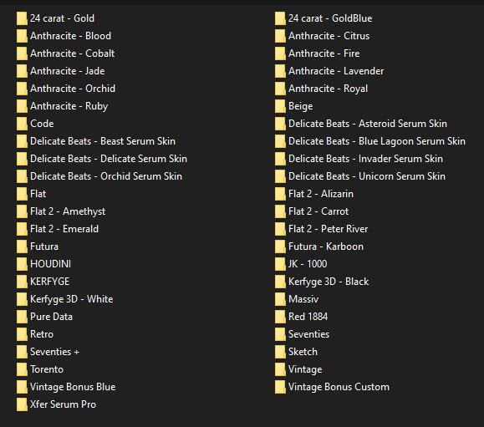The height and width of the screenshot is (427, 484).
Task: Click Delicate Beats - Invader Serum Skin
Action: coord(365,159)
